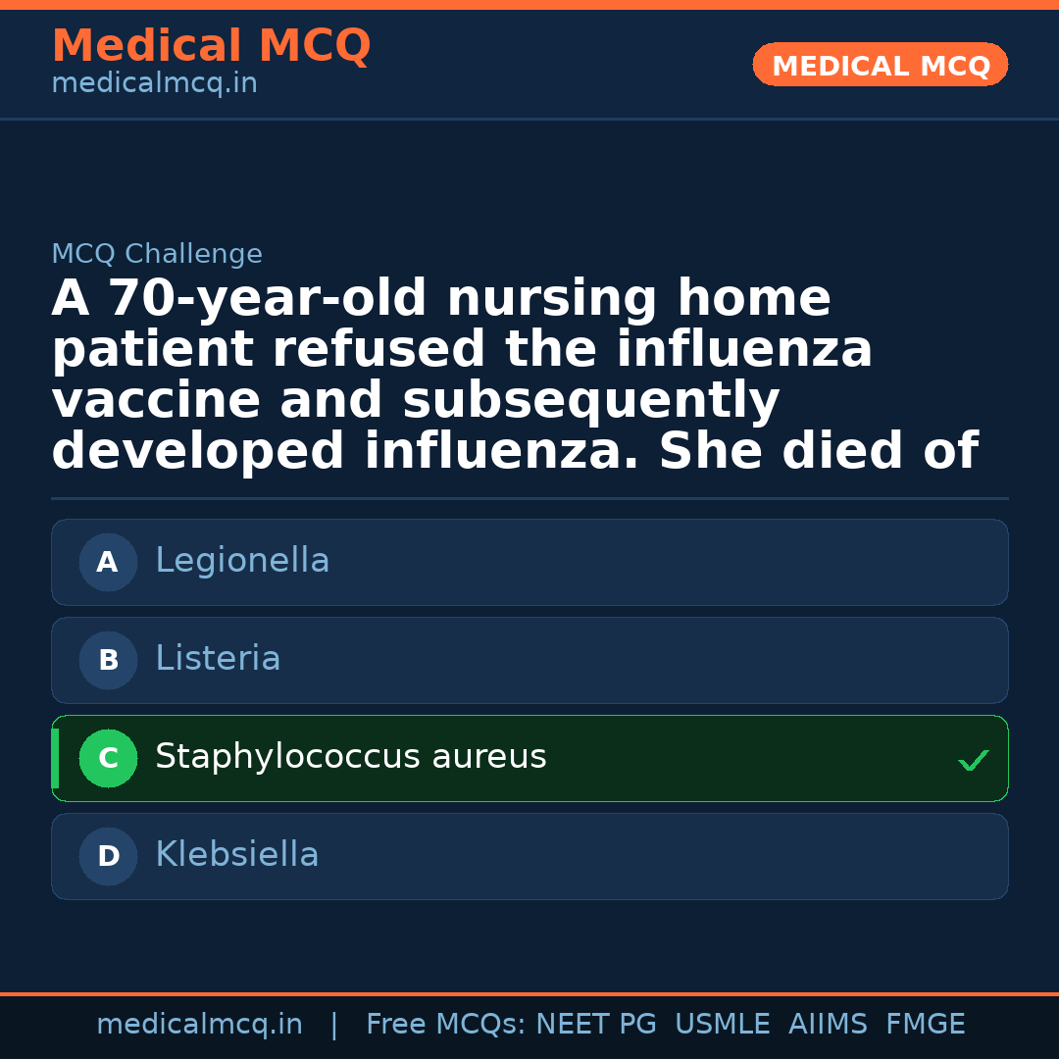The height and width of the screenshot is (1059, 1059).
Task: Open the medicalmcq.in link below the title
Action: (x=154, y=84)
